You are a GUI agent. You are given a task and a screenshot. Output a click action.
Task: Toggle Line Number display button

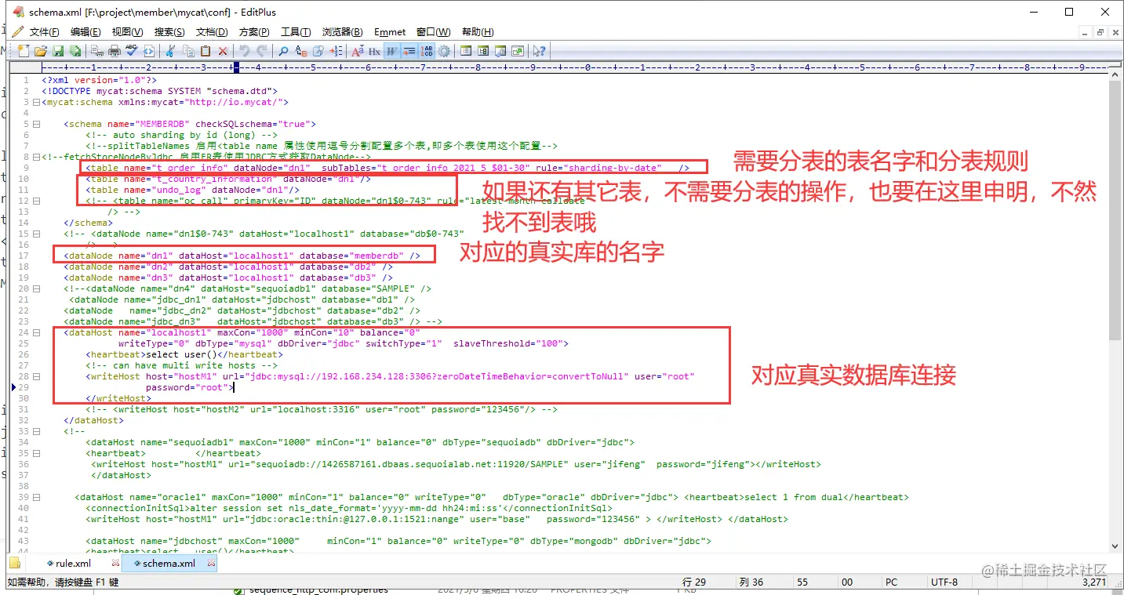point(426,51)
